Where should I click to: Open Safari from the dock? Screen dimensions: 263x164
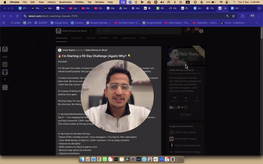point(93,159)
